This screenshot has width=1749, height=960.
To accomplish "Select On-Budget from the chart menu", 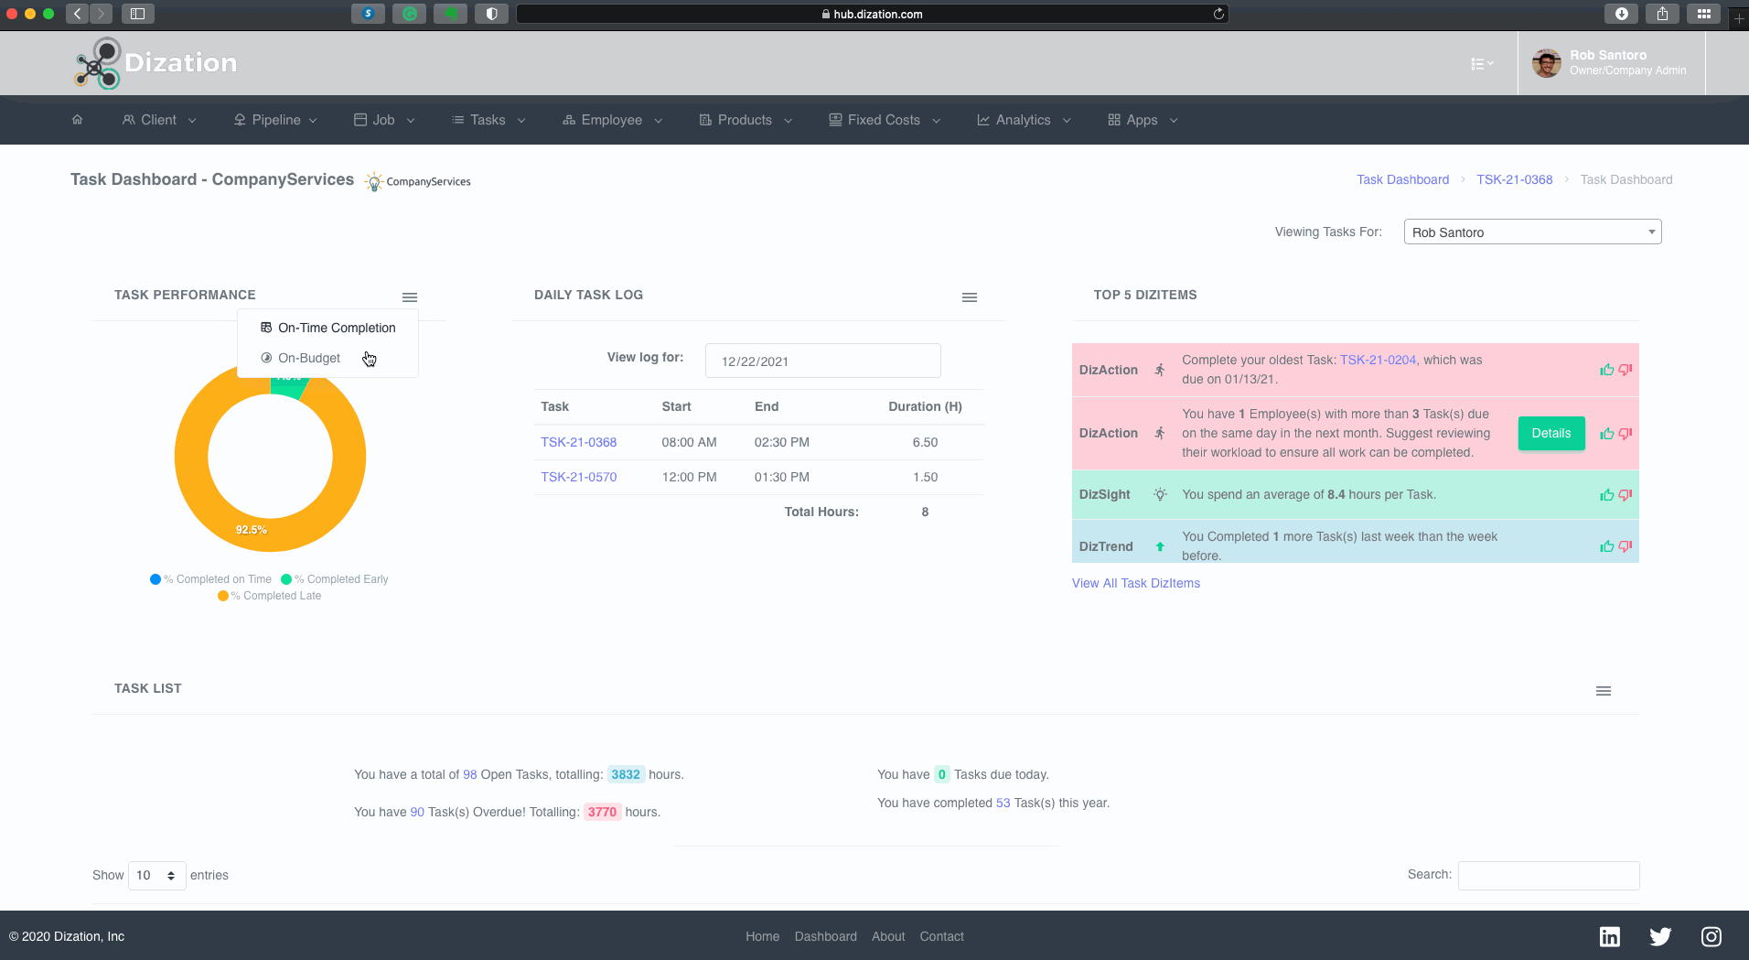I will 309,358.
